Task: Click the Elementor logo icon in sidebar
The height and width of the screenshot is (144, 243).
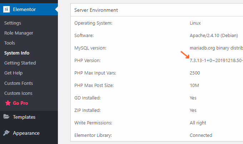Action: pyautogui.click(x=6, y=9)
